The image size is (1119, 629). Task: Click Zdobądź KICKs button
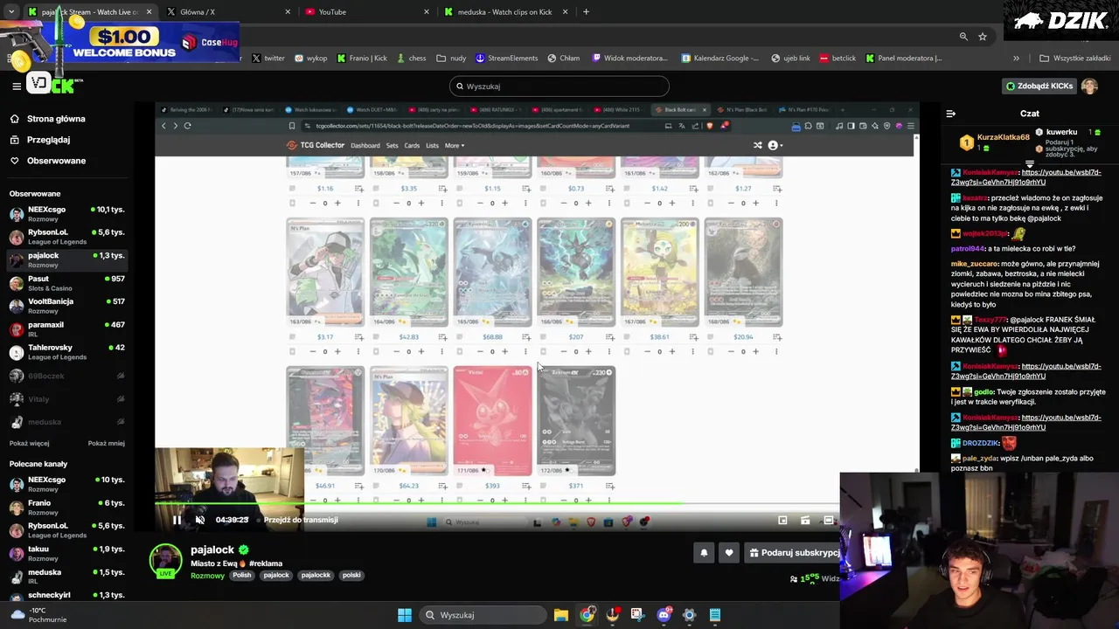point(1039,86)
